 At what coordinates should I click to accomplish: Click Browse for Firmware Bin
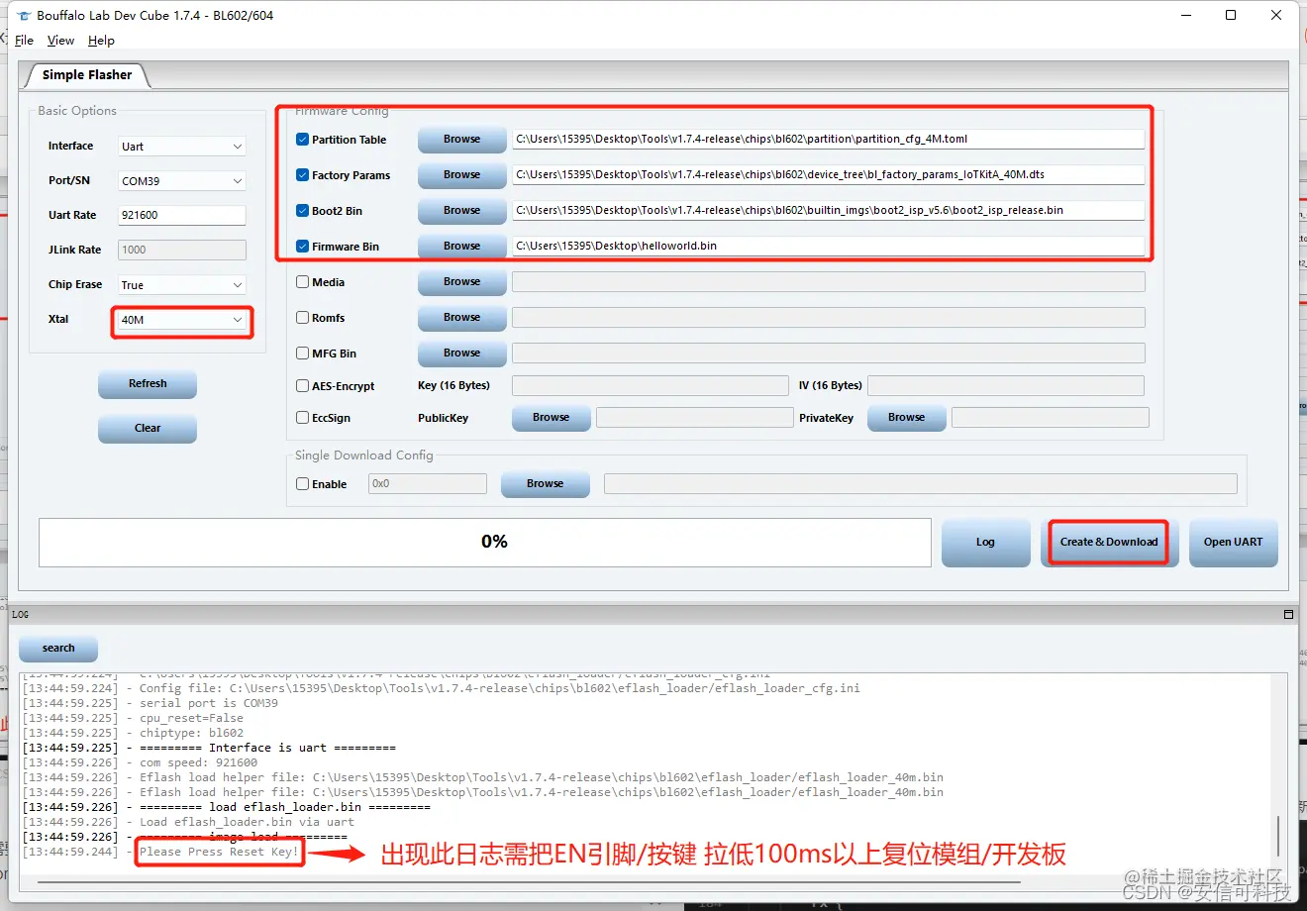click(461, 247)
